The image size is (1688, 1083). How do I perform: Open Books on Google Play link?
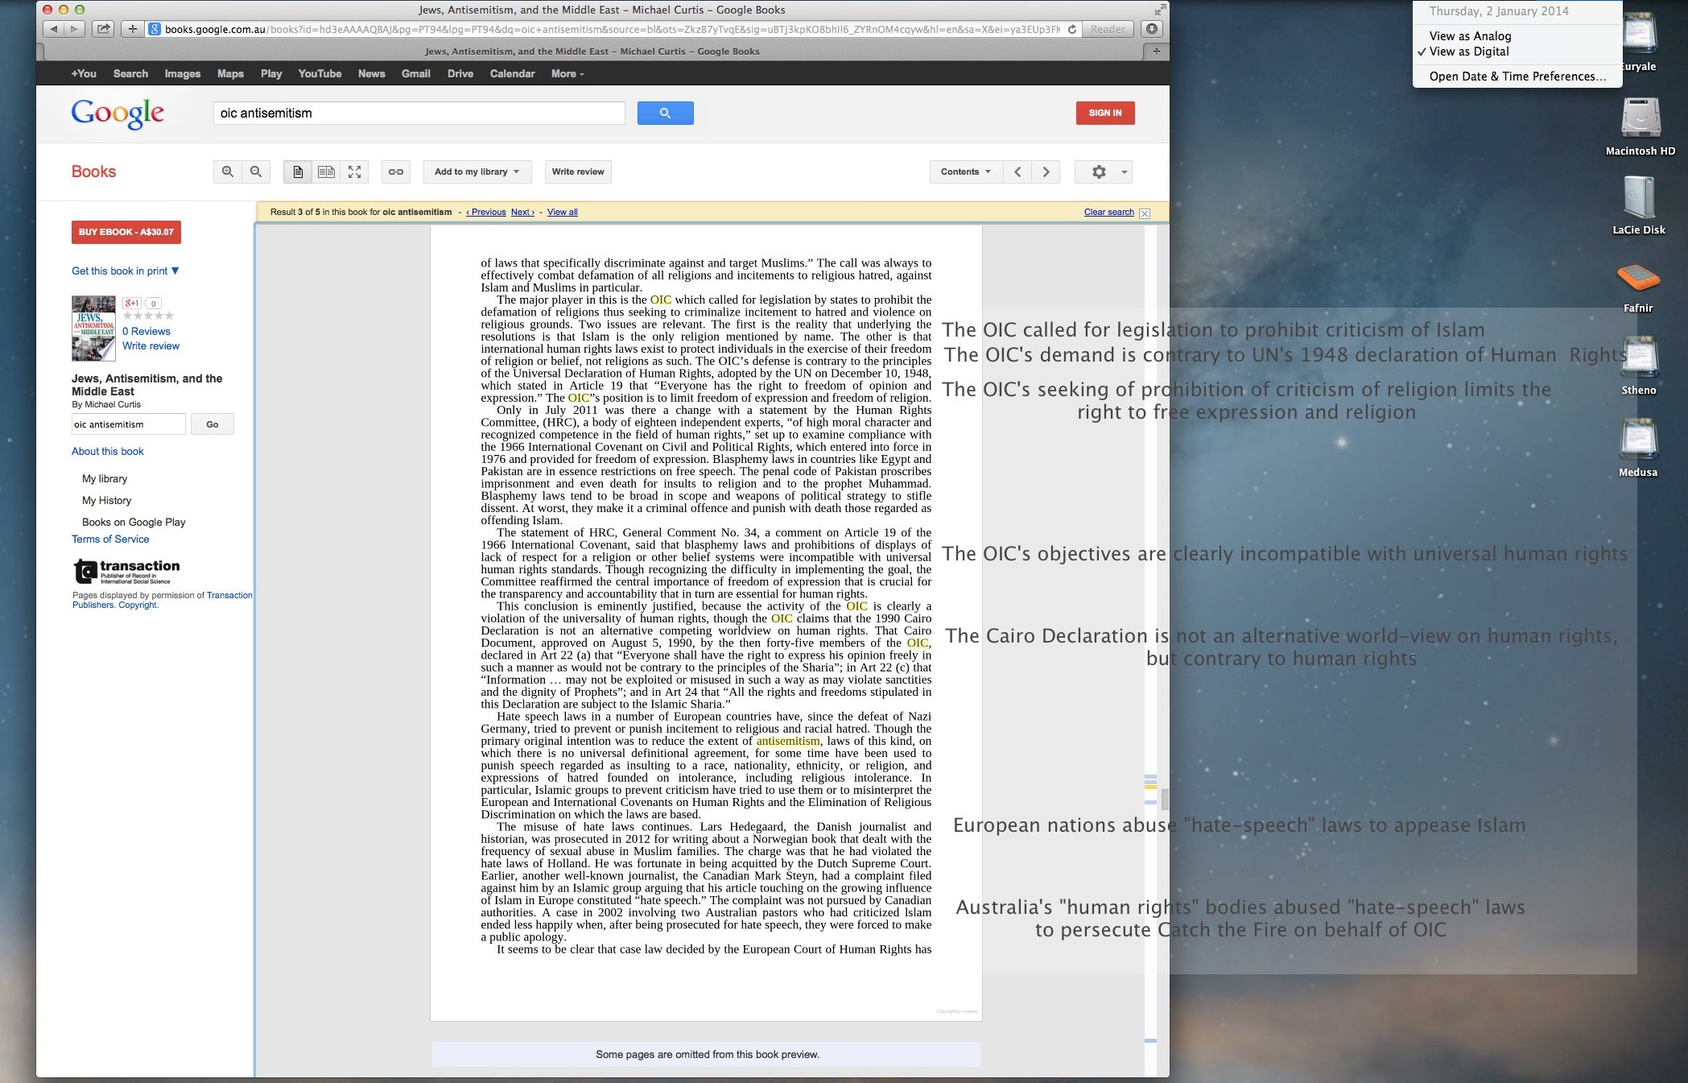coord(134,522)
